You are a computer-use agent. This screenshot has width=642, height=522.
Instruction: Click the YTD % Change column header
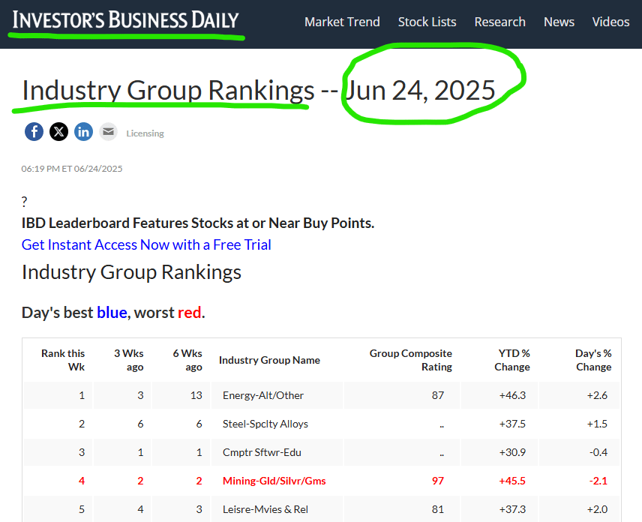pos(512,360)
